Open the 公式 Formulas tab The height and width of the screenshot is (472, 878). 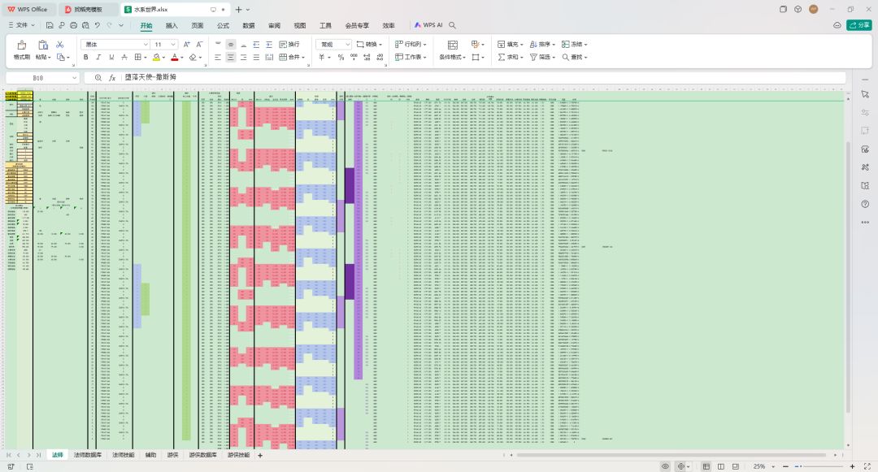coord(223,25)
